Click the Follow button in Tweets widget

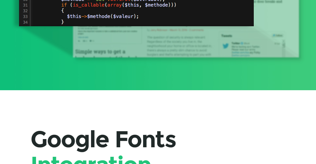click(x=277, y=35)
